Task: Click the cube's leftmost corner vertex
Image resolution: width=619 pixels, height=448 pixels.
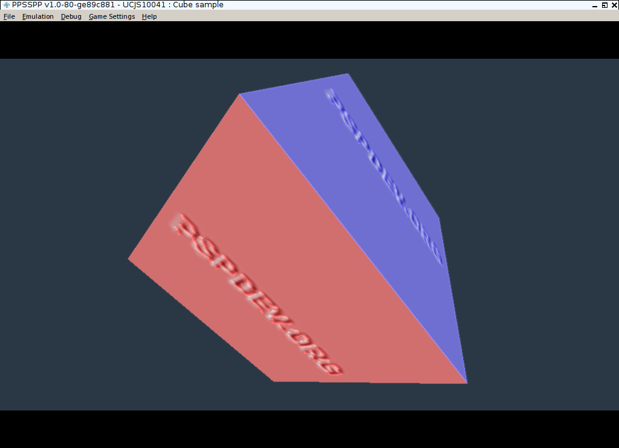Action: (x=129, y=259)
